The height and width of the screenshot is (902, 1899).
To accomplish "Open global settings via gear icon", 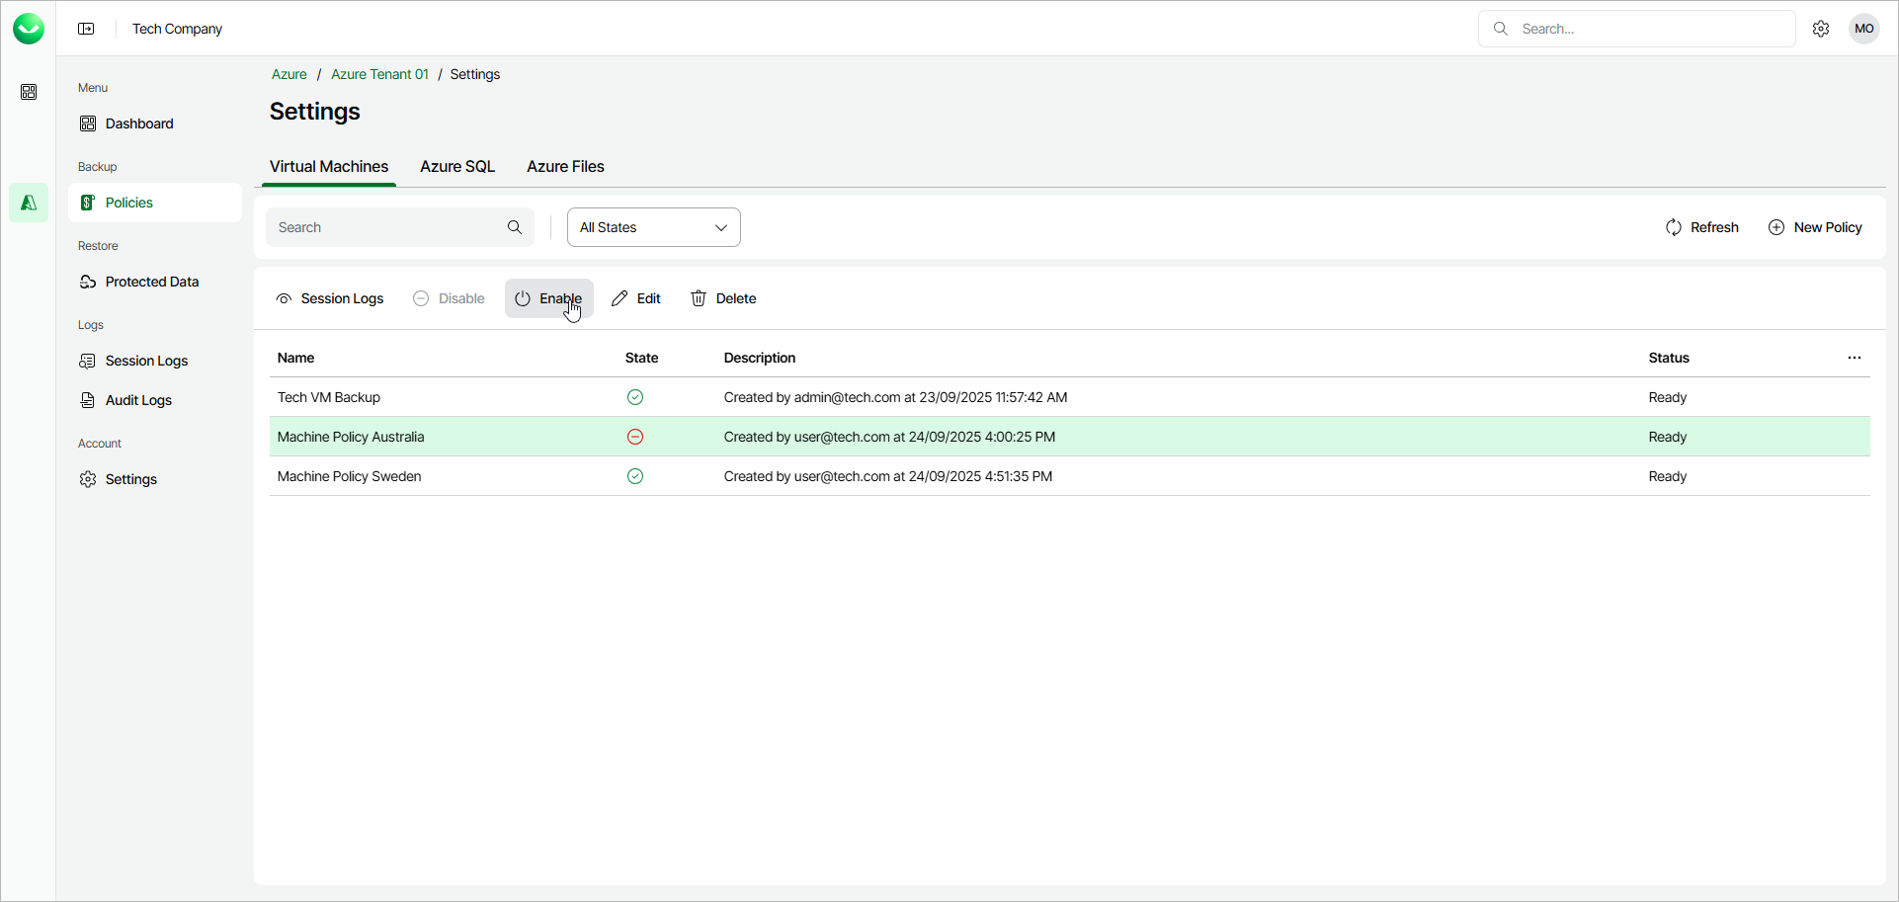I will [x=1821, y=29].
